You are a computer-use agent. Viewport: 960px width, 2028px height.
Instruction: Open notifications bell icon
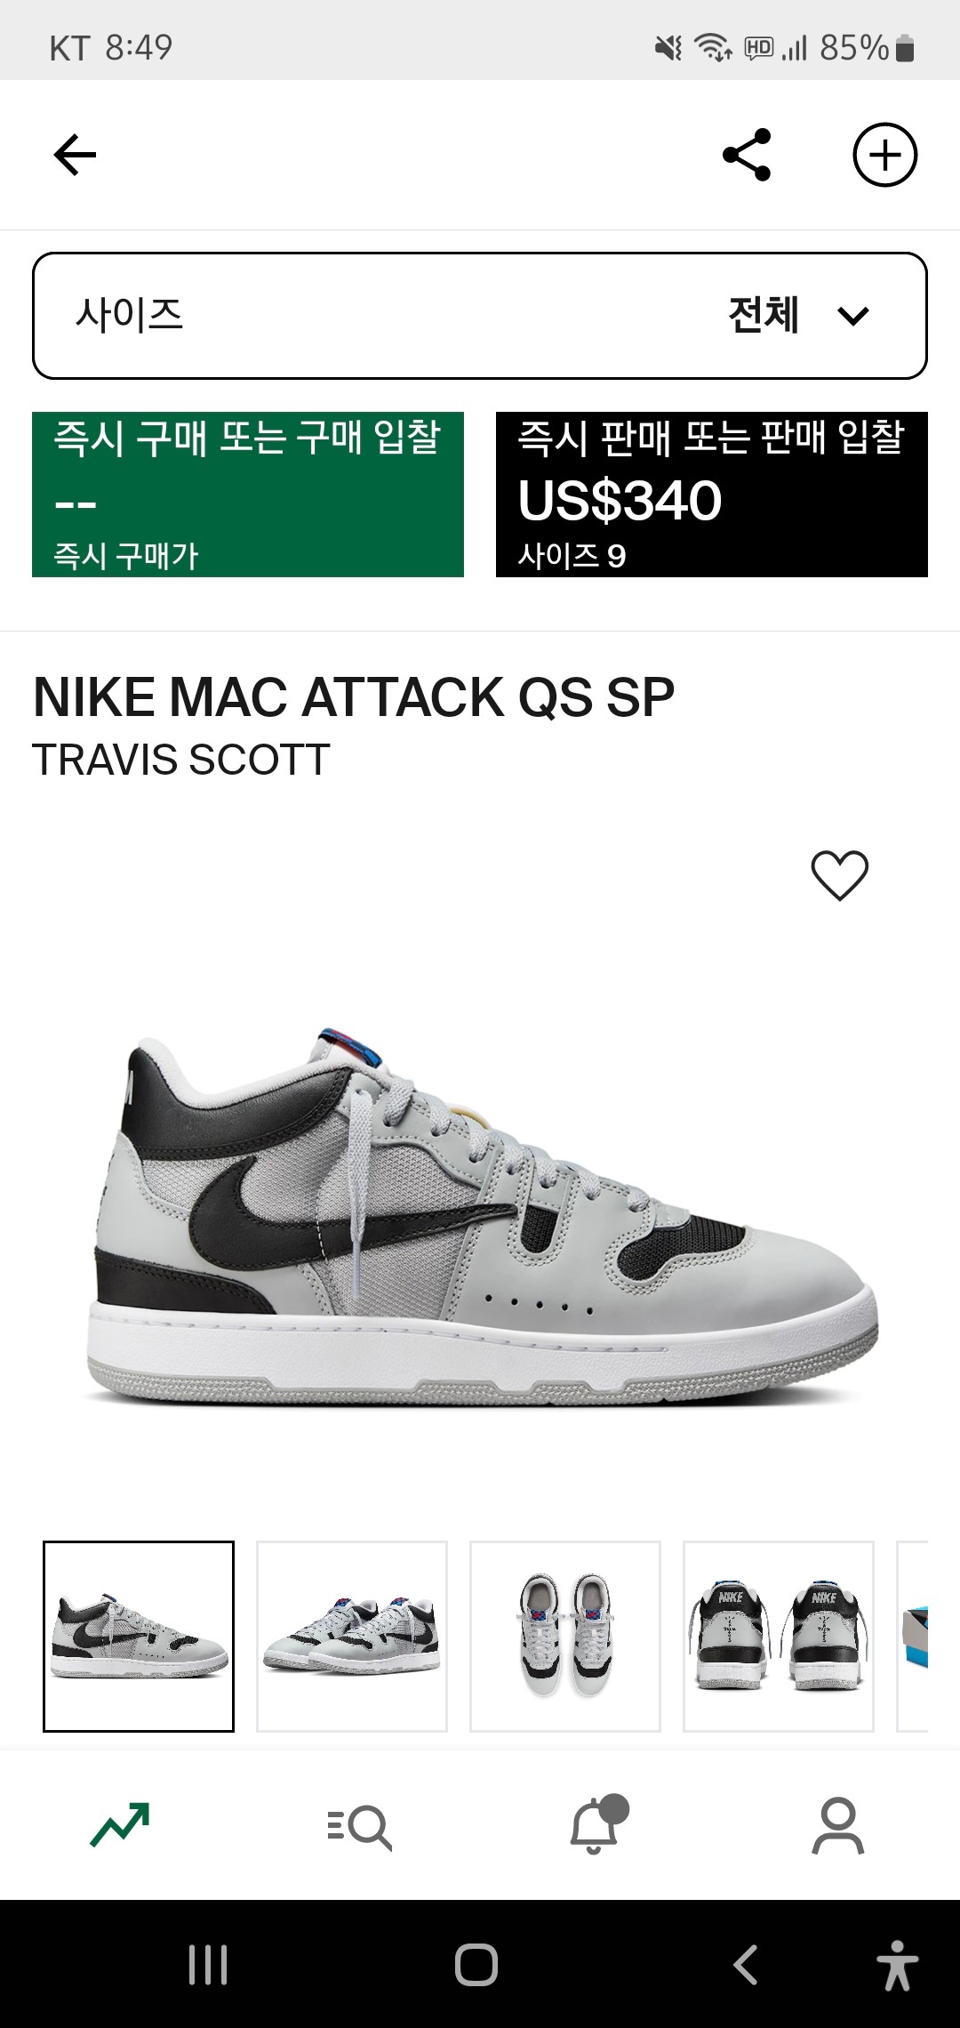pos(597,1824)
